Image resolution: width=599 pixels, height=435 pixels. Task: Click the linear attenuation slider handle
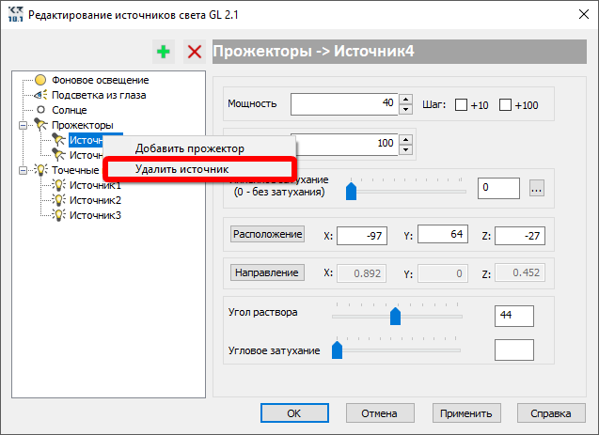(351, 191)
